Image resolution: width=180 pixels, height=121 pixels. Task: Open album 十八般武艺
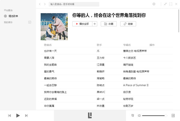point(130,58)
